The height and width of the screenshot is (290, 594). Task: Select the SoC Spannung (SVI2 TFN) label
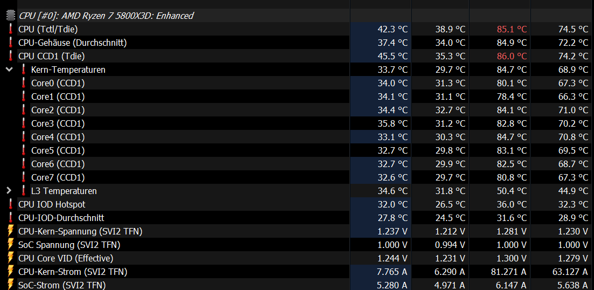(70, 245)
